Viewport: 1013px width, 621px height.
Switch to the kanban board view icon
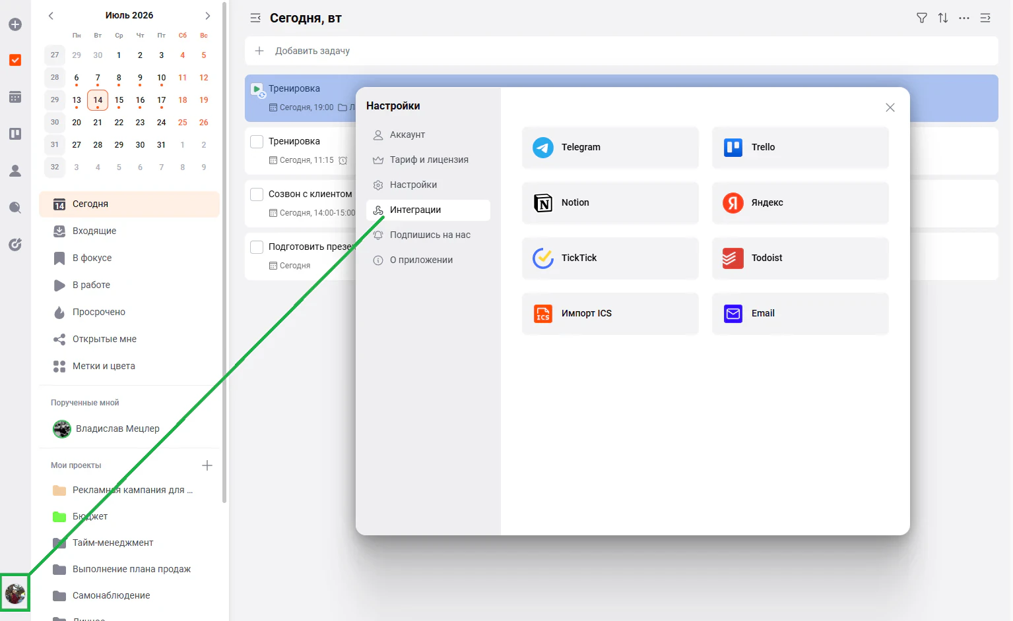[x=15, y=134]
